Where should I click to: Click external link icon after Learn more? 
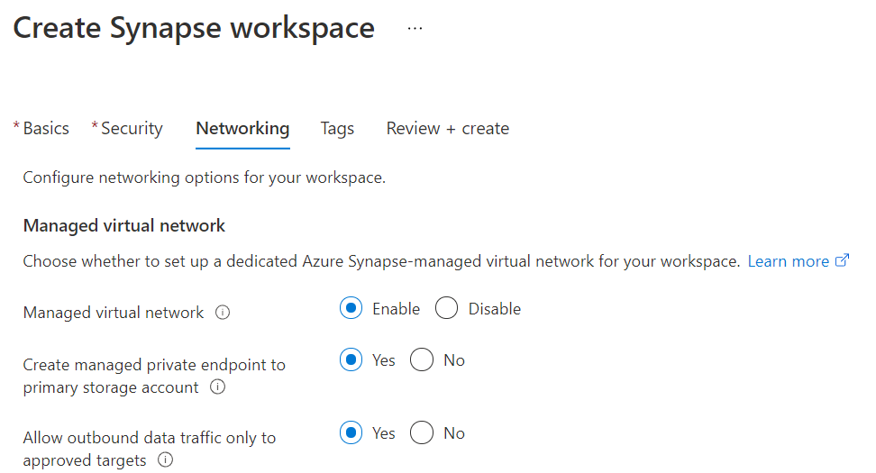[843, 261]
